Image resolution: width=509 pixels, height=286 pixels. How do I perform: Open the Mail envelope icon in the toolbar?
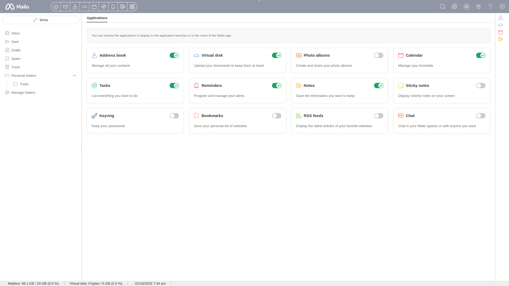(65, 7)
